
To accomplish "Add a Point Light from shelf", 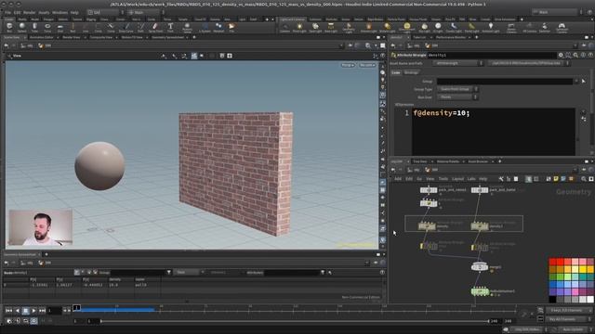I will (x=299, y=27).
